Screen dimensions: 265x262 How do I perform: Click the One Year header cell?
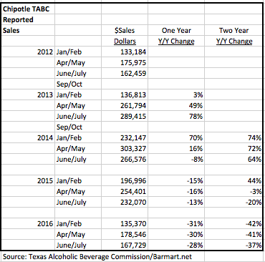click(176, 30)
